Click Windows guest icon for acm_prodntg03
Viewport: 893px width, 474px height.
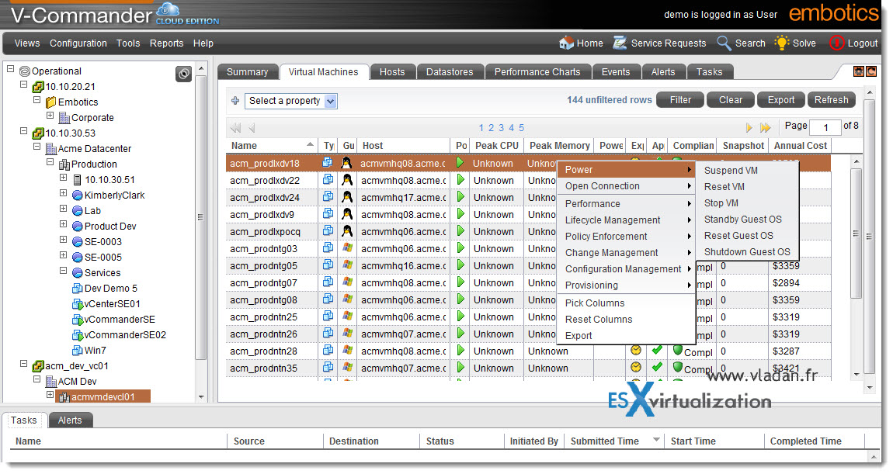click(x=347, y=248)
